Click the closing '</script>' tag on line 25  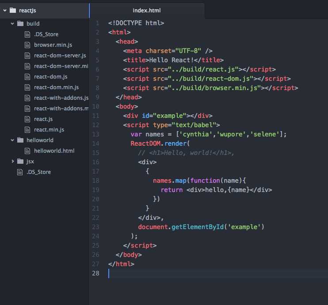pos(140,245)
